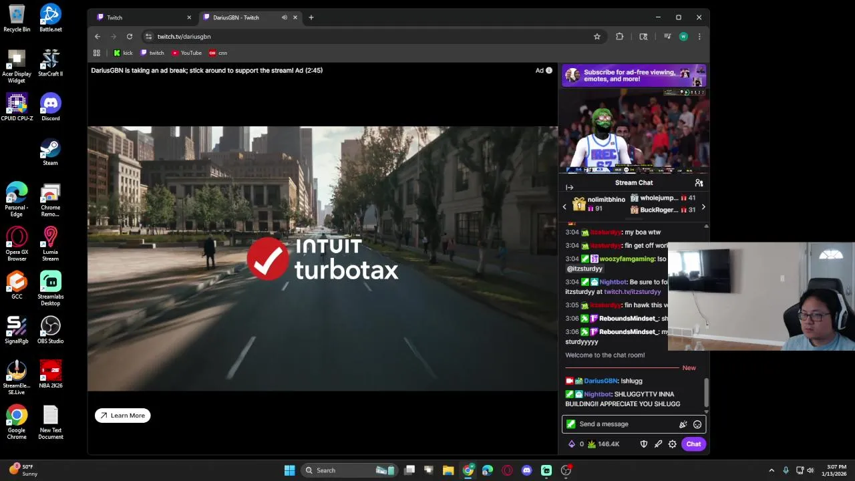
Task: Open Acer Display Widget shortcut
Action: coord(17,66)
